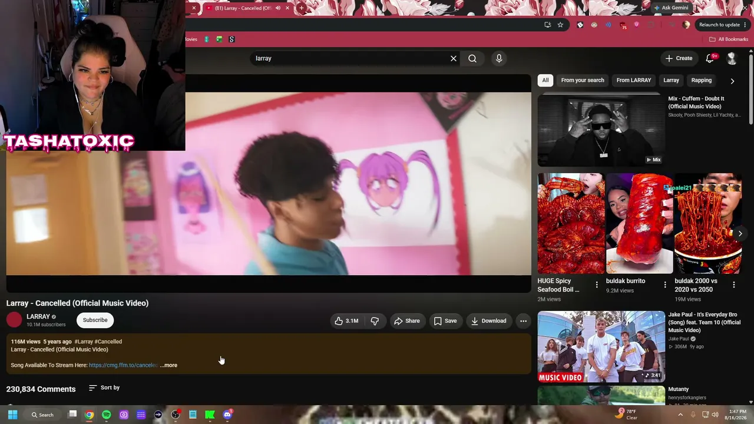
Task: Open the Notepad icon on the taskbar
Action: (193, 415)
